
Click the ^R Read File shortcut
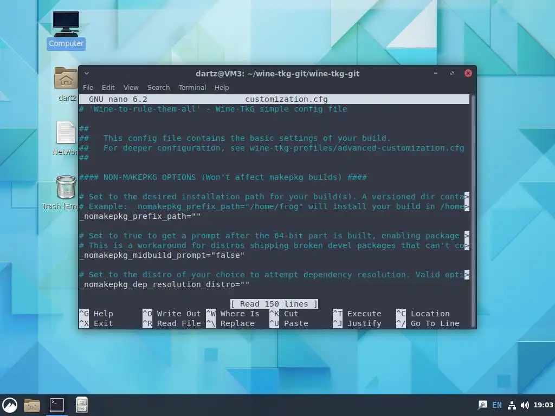tap(172, 323)
